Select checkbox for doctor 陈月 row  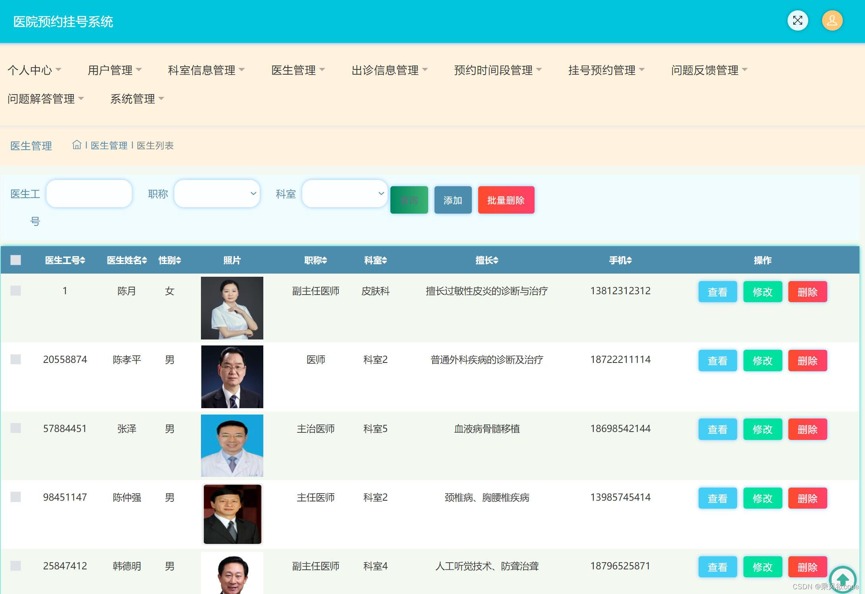[15, 291]
